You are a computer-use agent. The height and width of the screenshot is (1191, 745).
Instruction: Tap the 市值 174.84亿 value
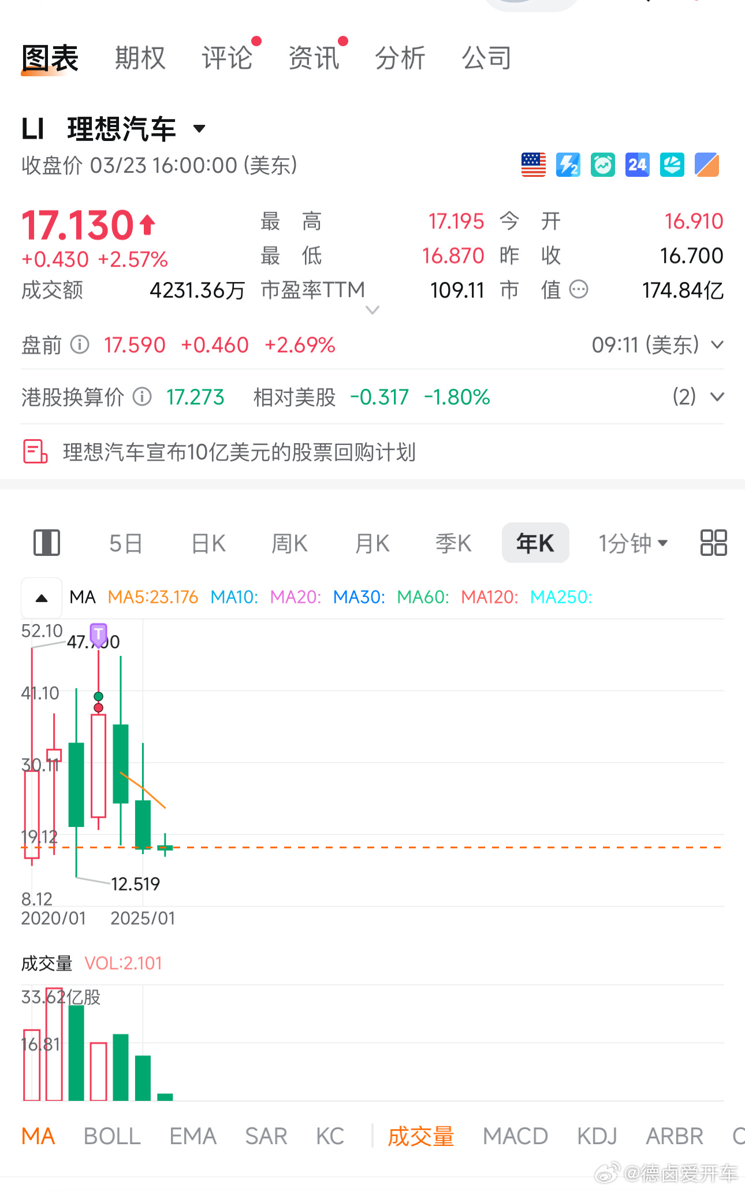point(683,290)
